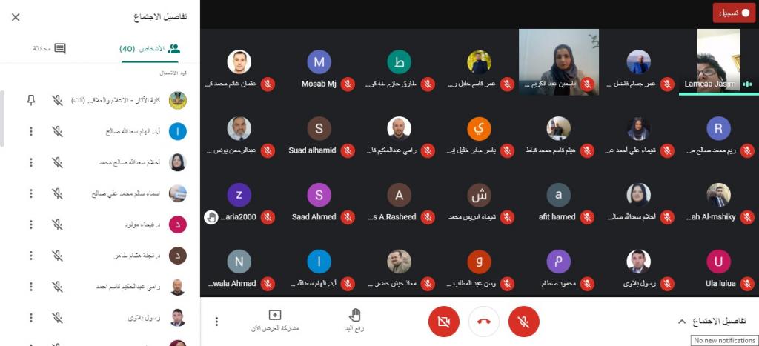Click muted mic icon on Mosab Mj tile
Viewport: 759px width, 346px height.
pyautogui.click(x=347, y=84)
